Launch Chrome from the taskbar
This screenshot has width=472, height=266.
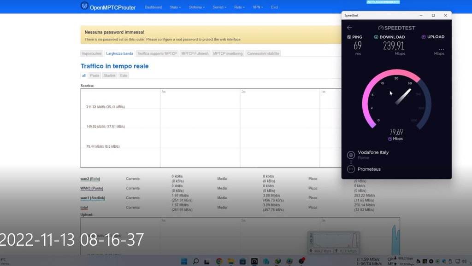(219, 261)
